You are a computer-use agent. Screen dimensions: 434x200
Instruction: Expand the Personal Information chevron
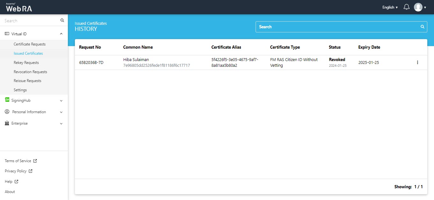(61, 112)
